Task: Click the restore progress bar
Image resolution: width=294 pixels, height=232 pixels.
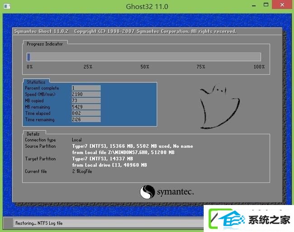Action: [x=144, y=57]
